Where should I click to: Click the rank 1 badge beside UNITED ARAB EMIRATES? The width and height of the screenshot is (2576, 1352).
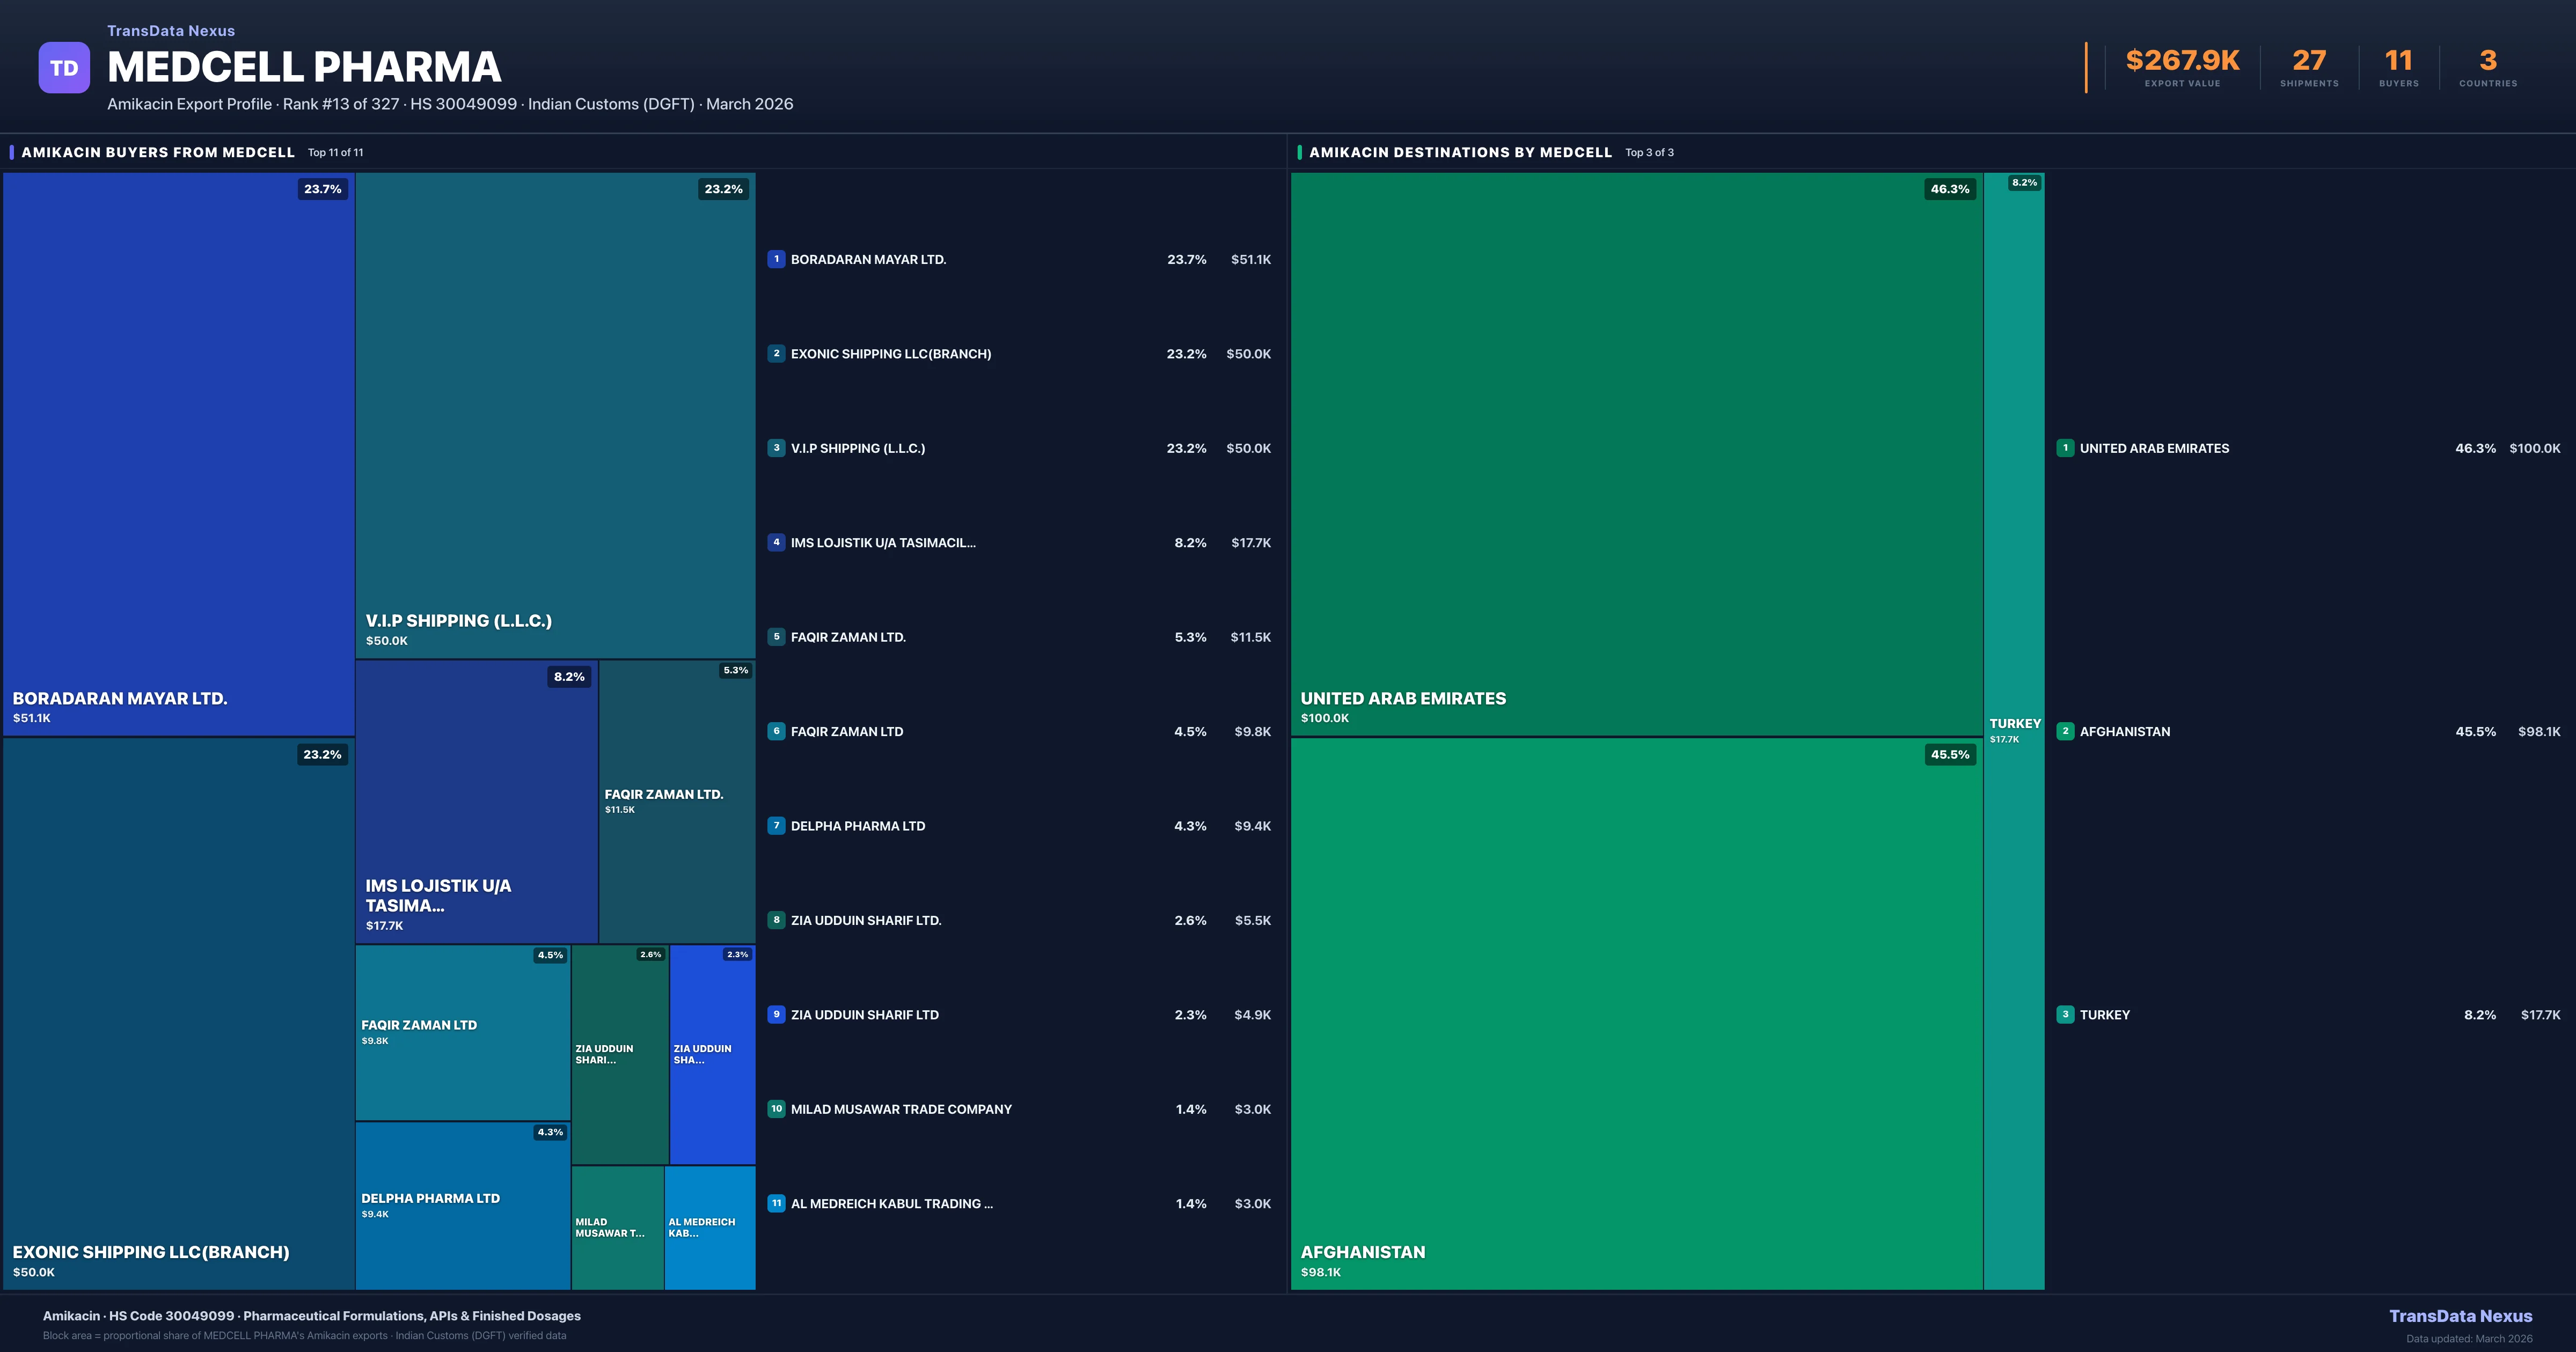(2067, 448)
